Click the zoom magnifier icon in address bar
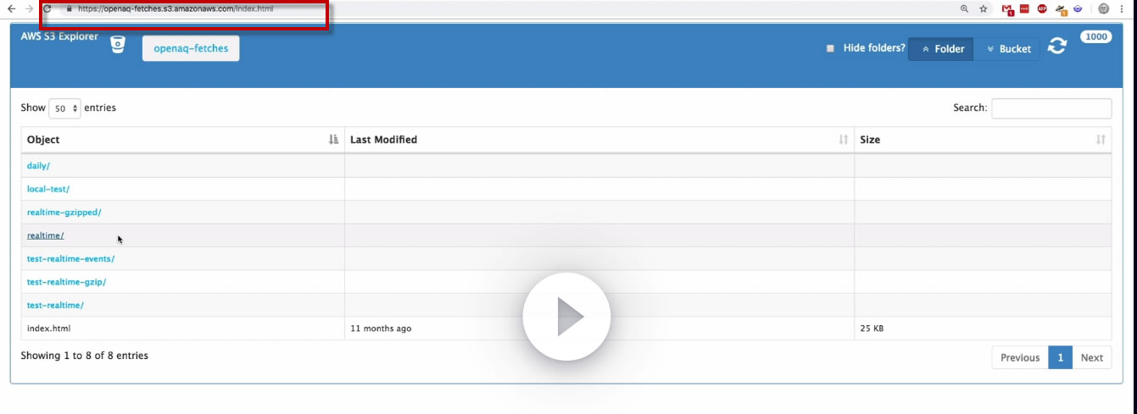 964,8
